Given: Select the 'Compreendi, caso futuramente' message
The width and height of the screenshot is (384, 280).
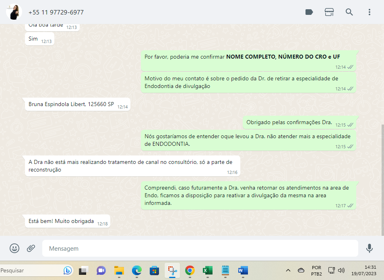Looking at the screenshot, I should click(x=248, y=196).
